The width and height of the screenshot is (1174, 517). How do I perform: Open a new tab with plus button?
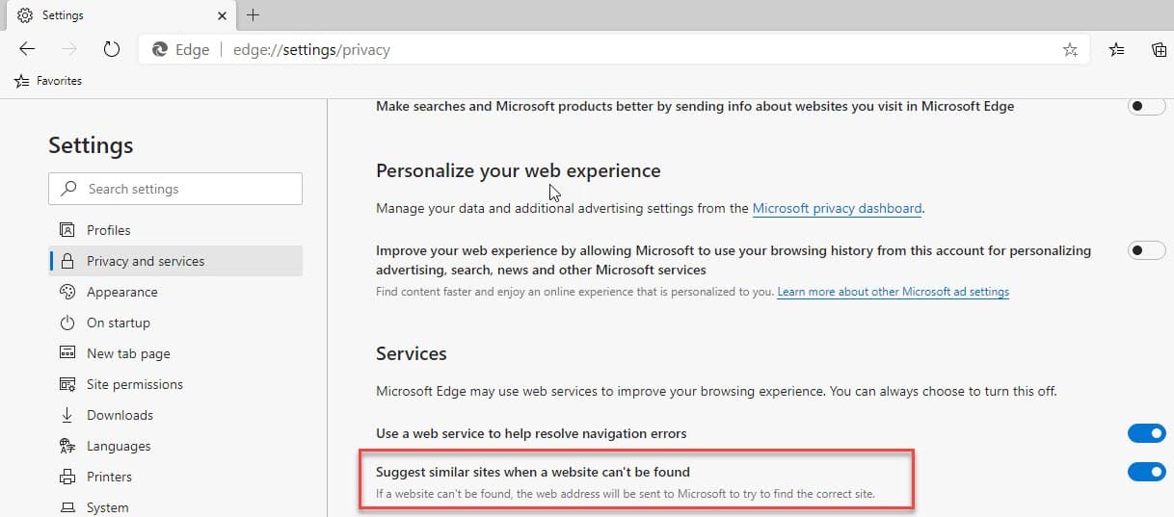[x=253, y=15]
